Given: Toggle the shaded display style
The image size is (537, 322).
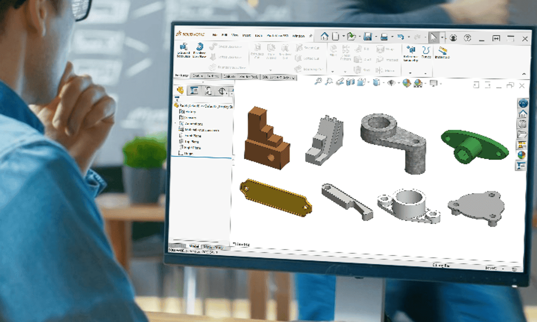Looking at the screenshot, I should 376,83.
